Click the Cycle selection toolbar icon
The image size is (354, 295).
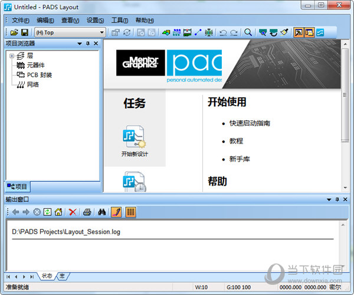(x=127, y=32)
